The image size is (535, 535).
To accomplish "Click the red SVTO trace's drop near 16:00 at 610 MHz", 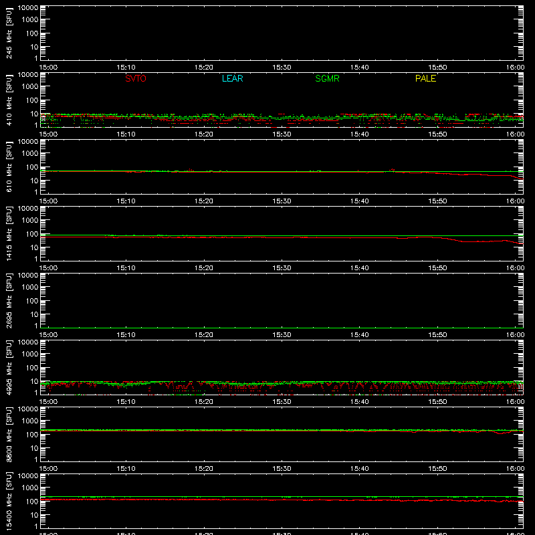I will [x=518, y=177].
